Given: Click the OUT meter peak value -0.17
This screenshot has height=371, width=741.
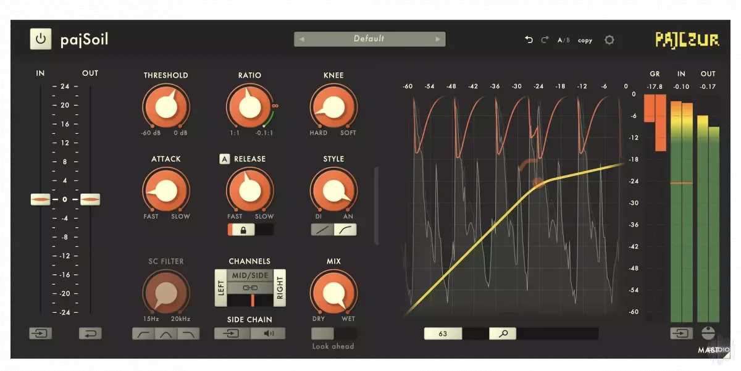Looking at the screenshot, I should (708, 86).
